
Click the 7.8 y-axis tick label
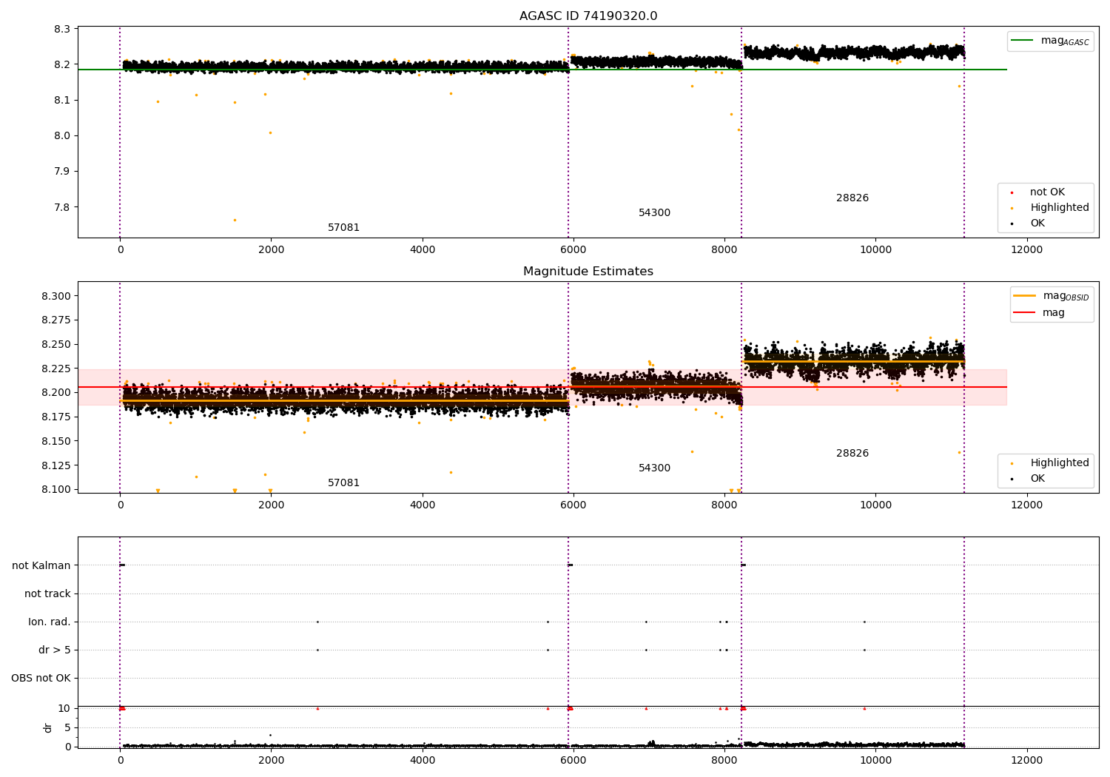[x=63, y=207]
